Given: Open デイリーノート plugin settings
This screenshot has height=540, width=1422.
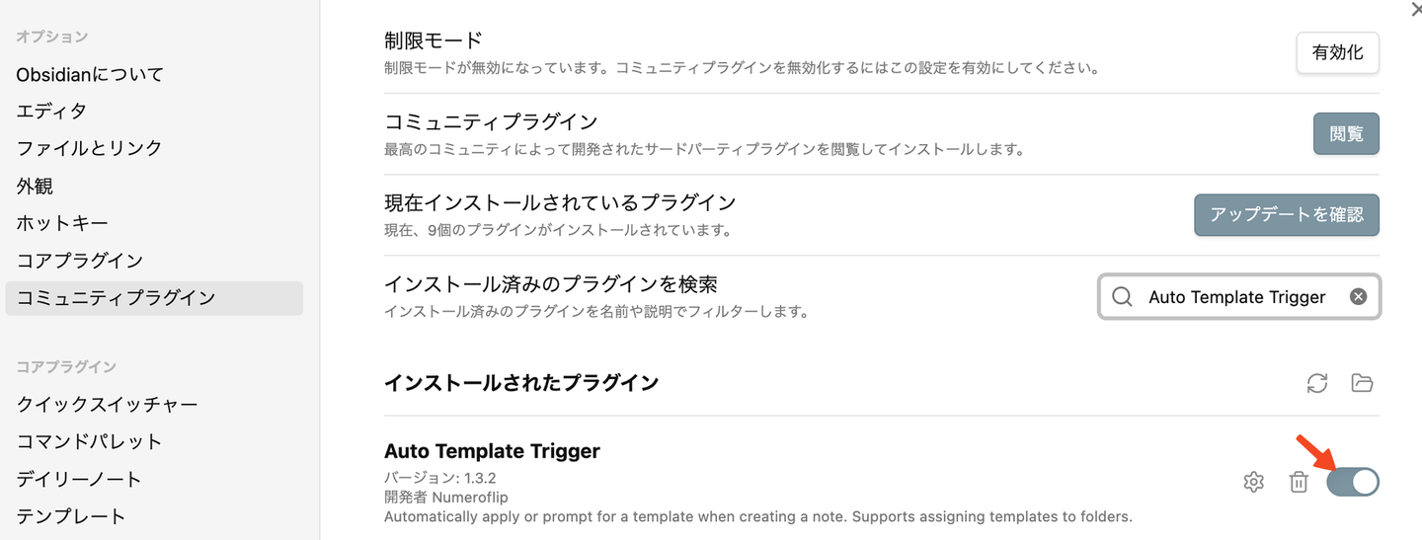Looking at the screenshot, I should tap(79, 479).
